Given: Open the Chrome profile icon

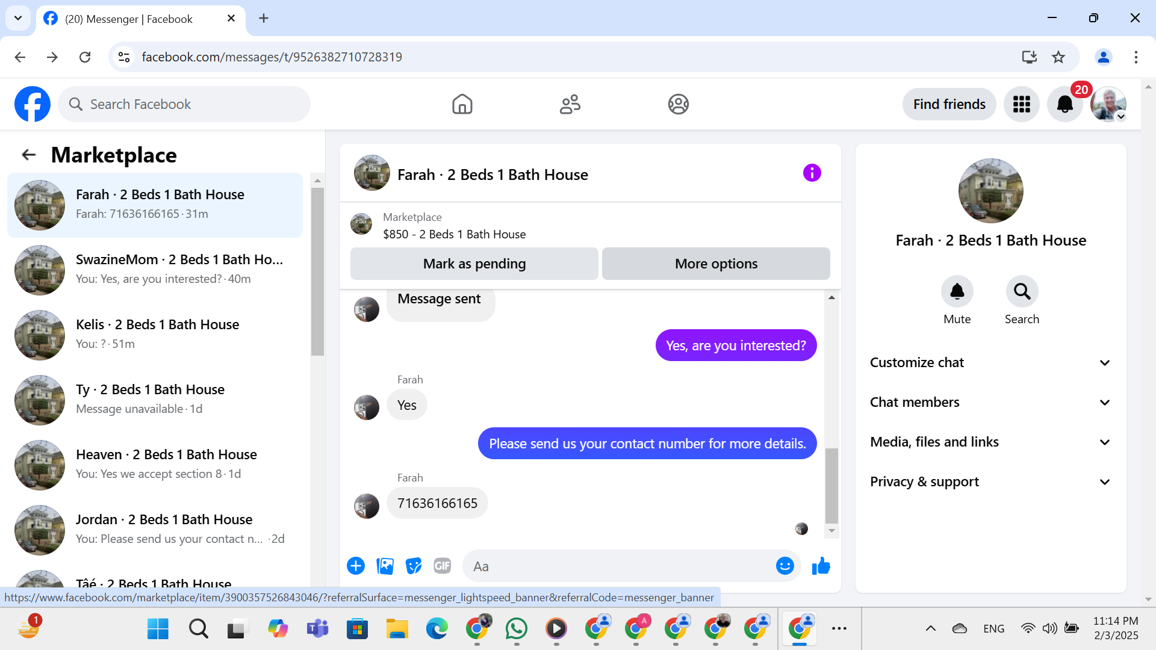Looking at the screenshot, I should [x=1104, y=57].
